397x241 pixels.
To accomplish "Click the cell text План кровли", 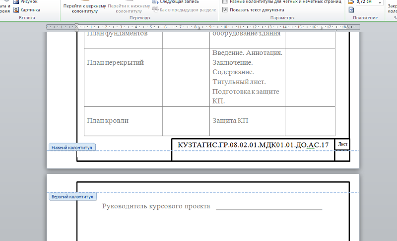I will point(108,121).
